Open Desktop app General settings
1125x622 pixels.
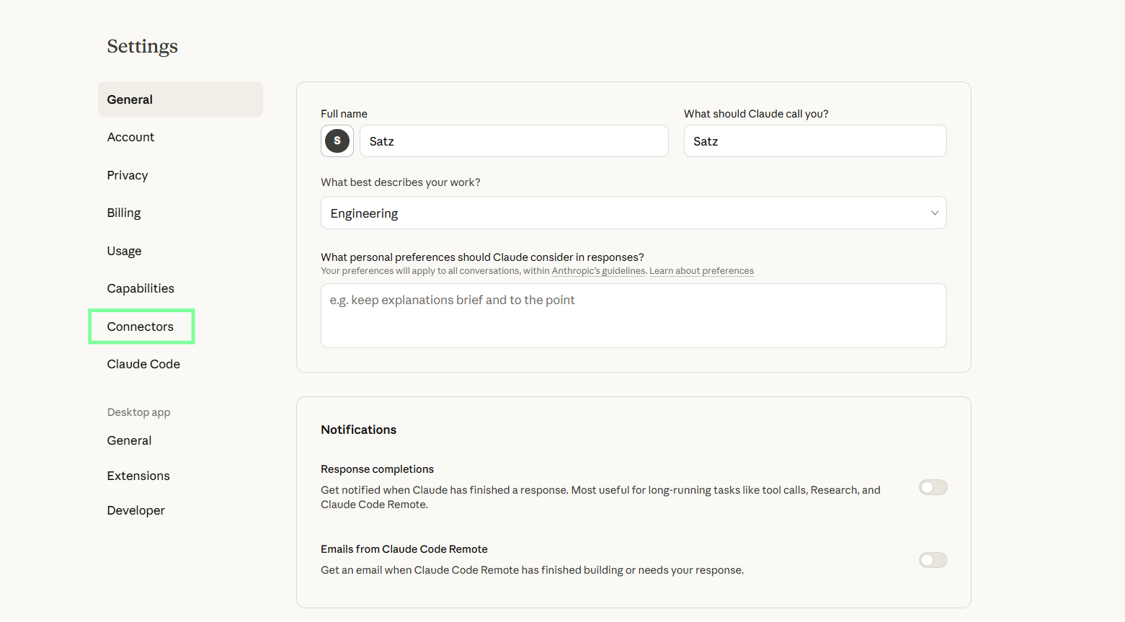129,440
